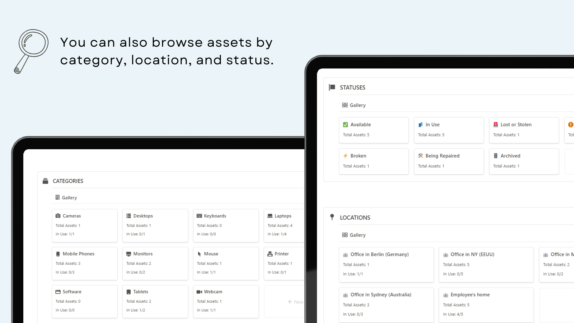The height and width of the screenshot is (323, 574).
Task: Click the Desktops category icon
Action: point(129,216)
